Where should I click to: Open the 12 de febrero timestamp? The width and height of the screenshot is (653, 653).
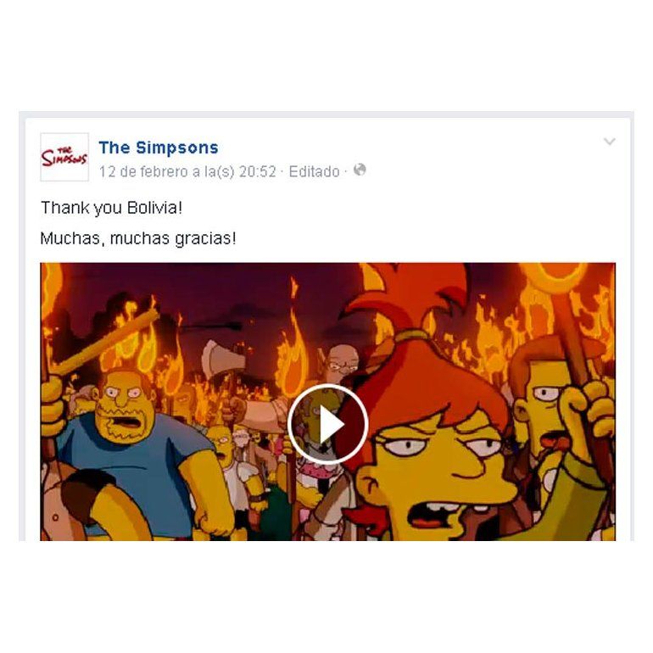[187, 171]
